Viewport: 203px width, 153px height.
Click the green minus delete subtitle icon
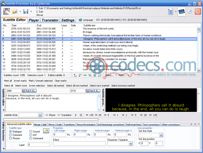85,75
